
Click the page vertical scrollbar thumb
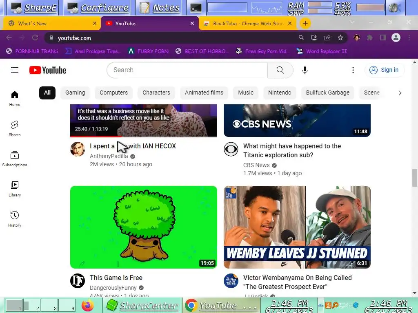pos(415,178)
